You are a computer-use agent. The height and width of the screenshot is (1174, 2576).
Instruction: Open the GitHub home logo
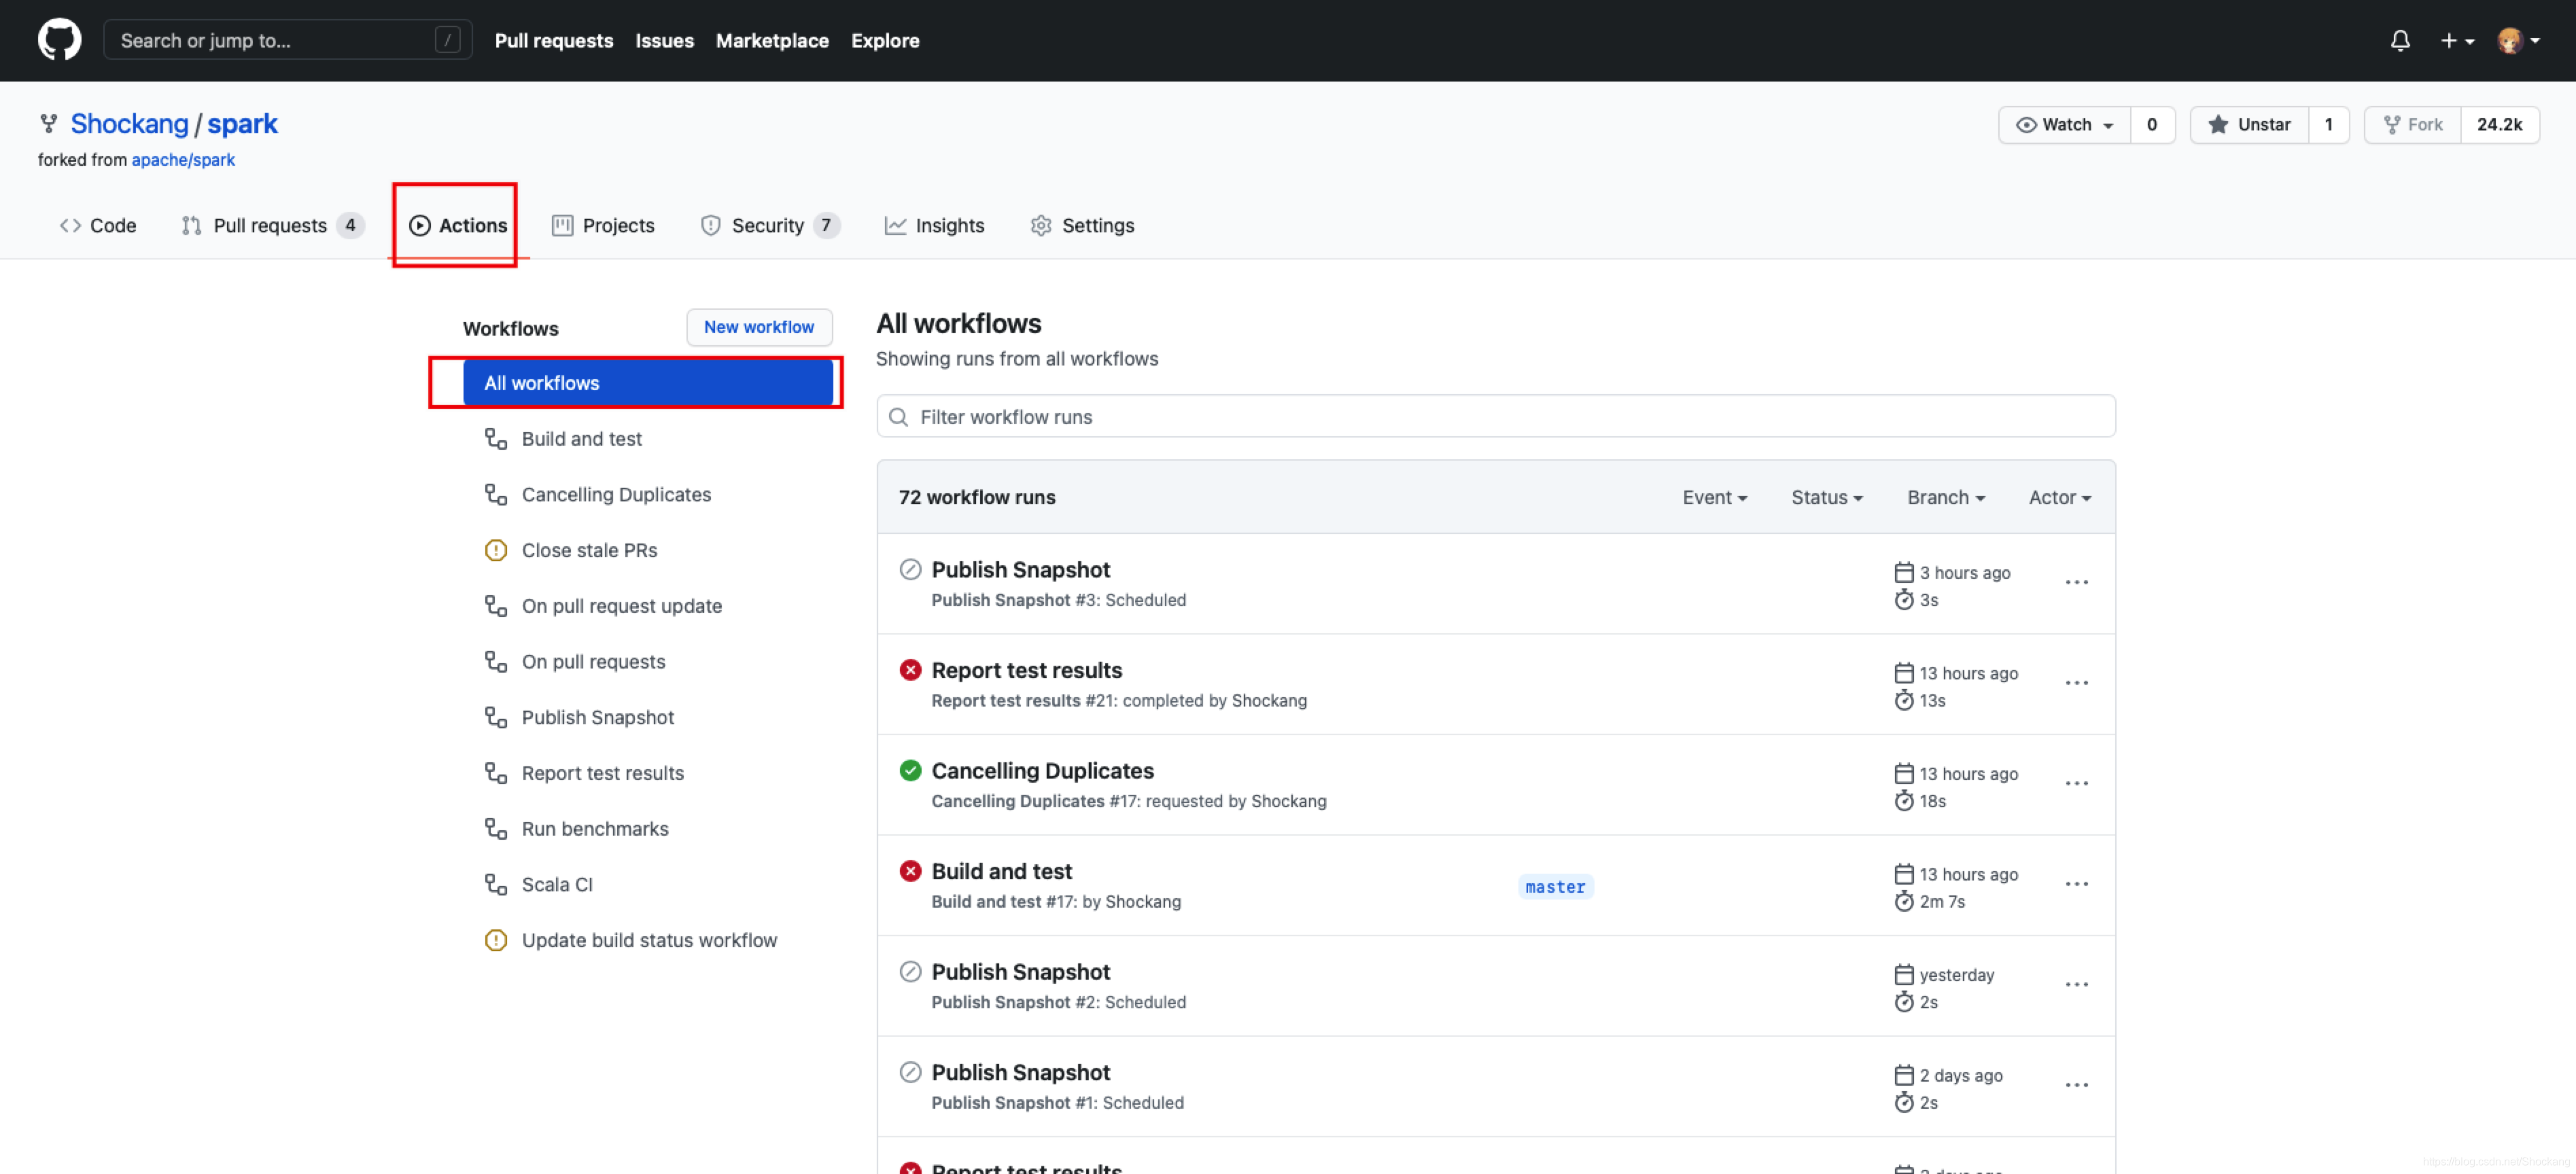59,40
